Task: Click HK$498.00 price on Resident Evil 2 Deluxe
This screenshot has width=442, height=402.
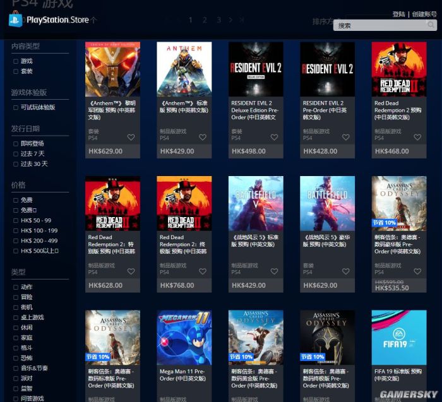Action: pos(249,151)
